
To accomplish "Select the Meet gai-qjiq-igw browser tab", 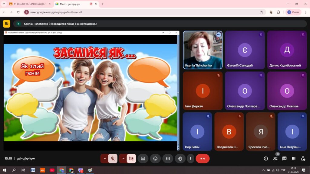I will [74, 4].
